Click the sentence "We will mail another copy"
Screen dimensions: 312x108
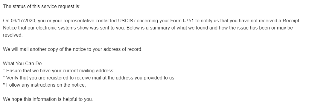(x=73, y=49)
